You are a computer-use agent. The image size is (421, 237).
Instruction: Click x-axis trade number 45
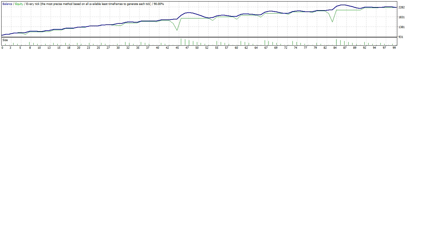[177, 48]
